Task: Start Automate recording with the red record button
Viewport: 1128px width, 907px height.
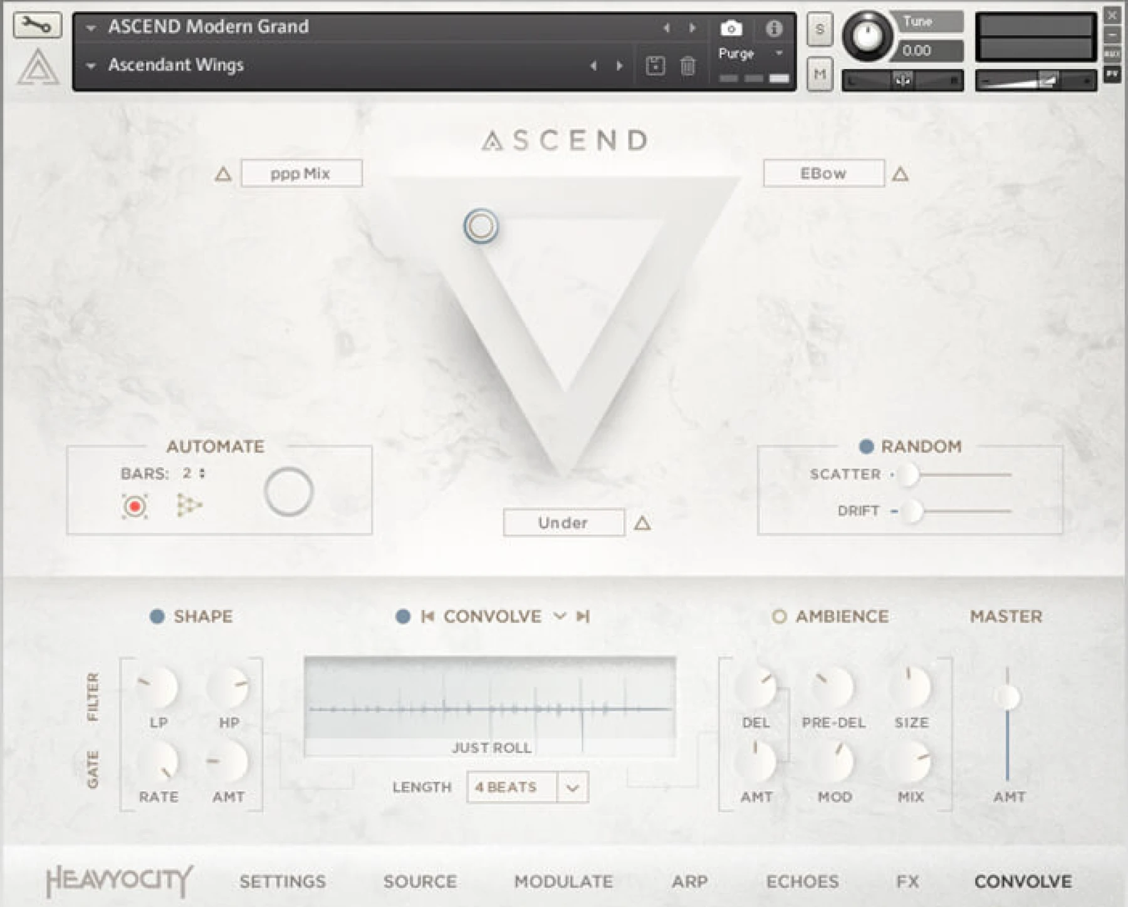Action: (134, 506)
